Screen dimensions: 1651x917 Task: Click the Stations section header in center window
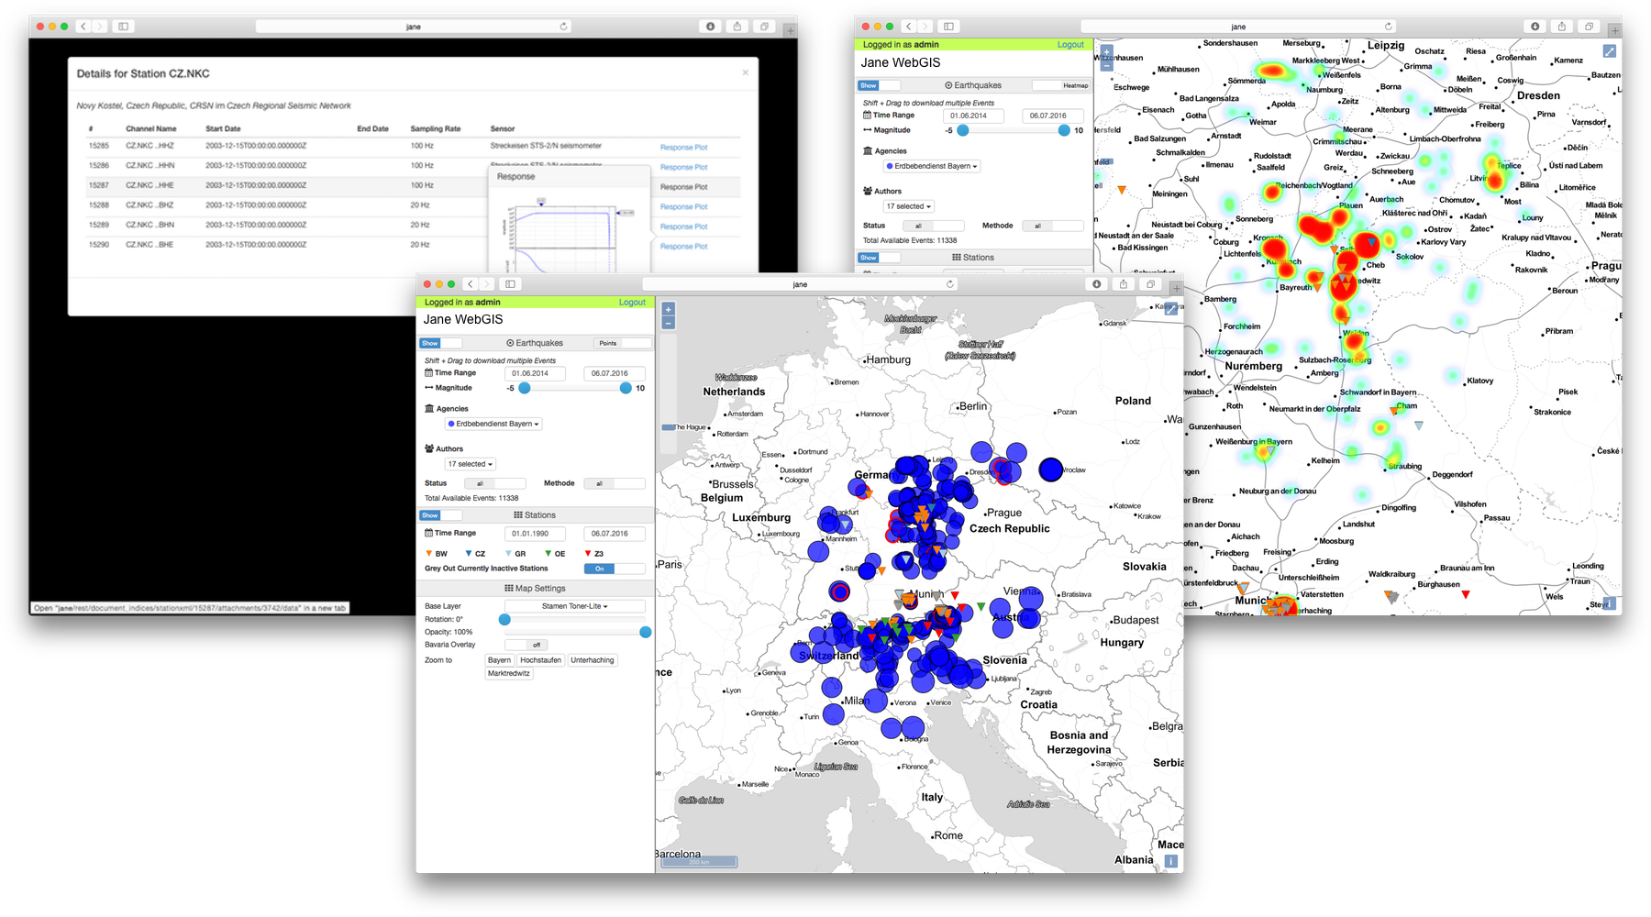tap(535, 515)
